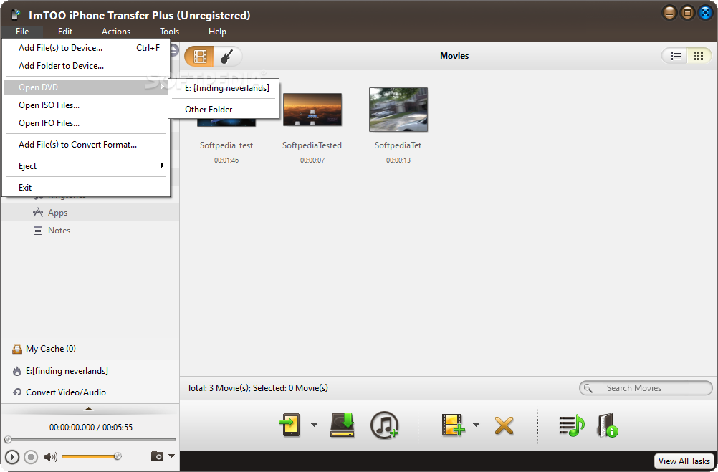Screen dimensions: 718x472
Task: Click the search magnifier icon
Action: pyautogui.click(x=588, y=388)
